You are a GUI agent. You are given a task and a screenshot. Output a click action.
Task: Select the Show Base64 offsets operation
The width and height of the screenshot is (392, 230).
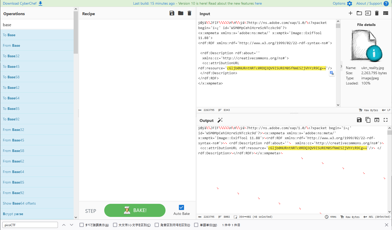37,203
